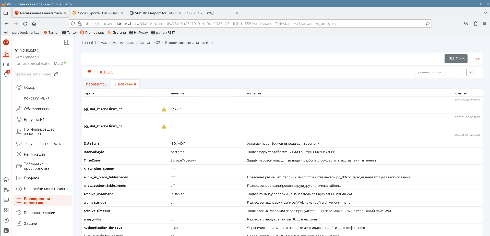Screen dimensions: 490x236
Task: Click the settings gear in left rail
Action: pyautogui.click(x=6, y=180)
